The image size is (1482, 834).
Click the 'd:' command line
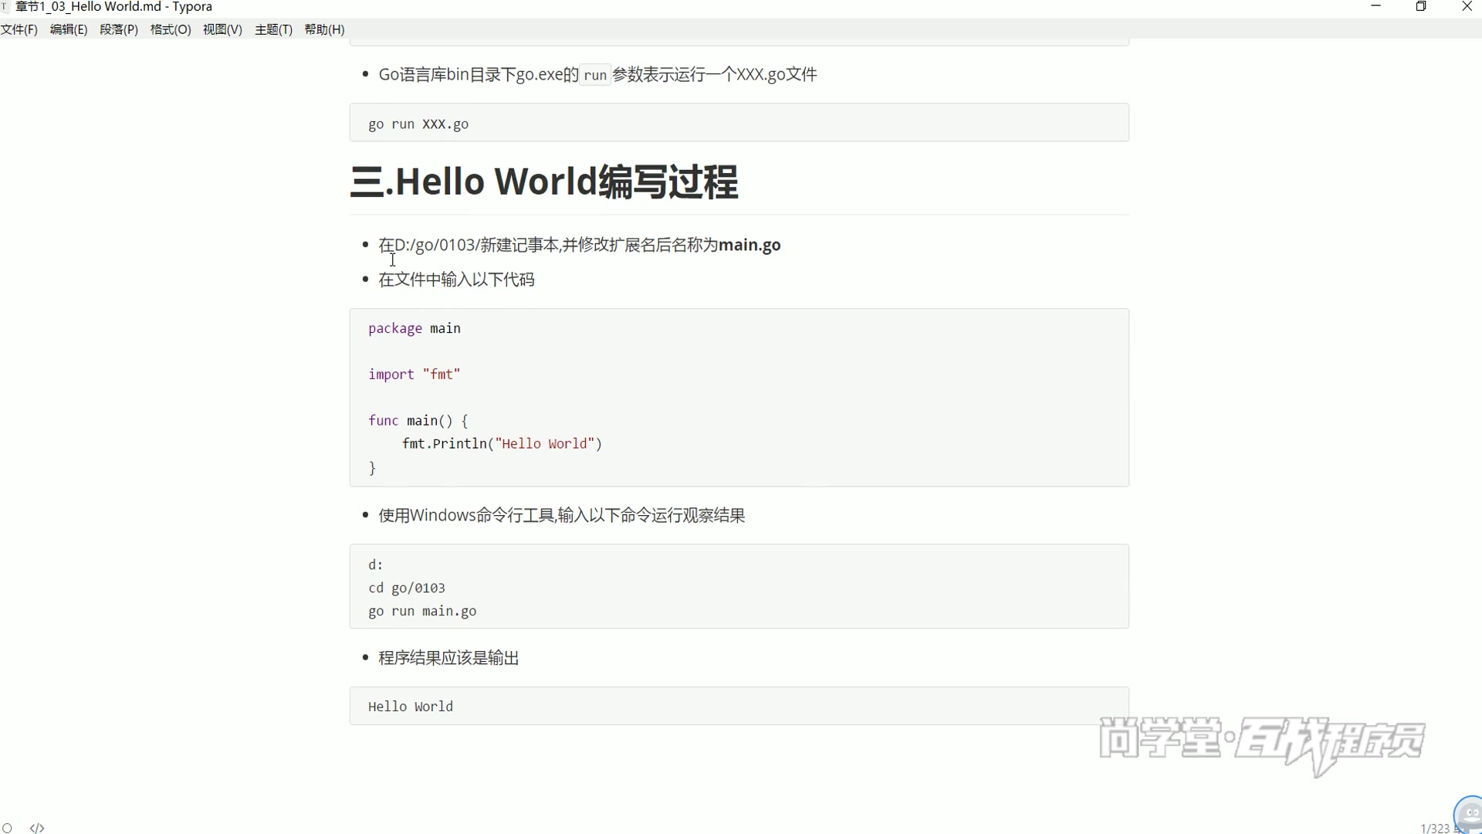(376, 565)
